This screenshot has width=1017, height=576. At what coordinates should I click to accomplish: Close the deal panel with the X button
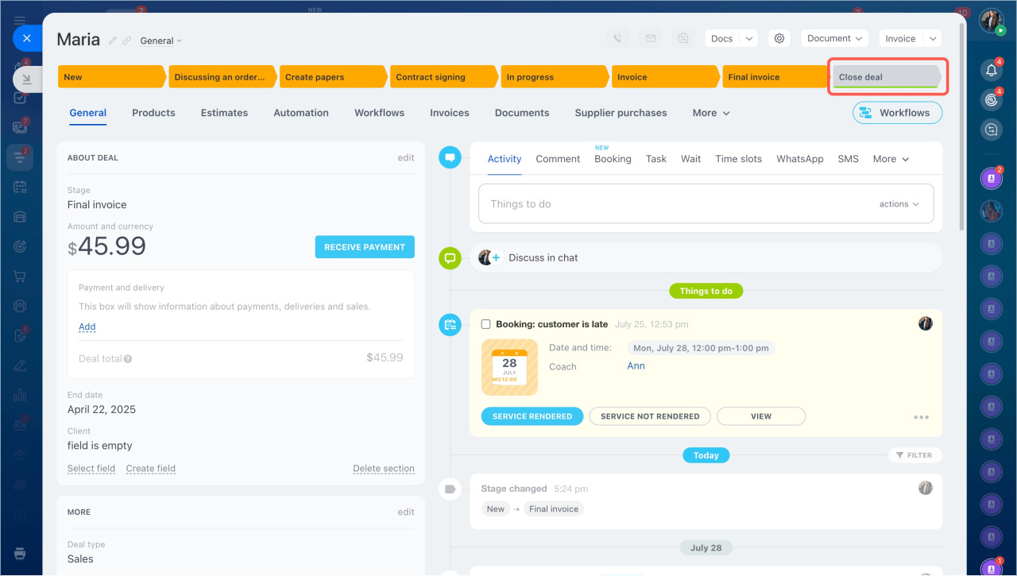[27, 38]
